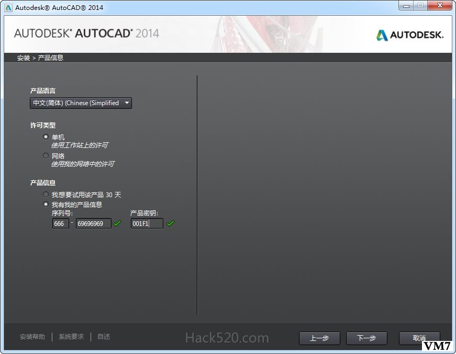456x354 pixels.
Task: Click 产品信息 in the breadcrumb
Action: click(51, 58)
